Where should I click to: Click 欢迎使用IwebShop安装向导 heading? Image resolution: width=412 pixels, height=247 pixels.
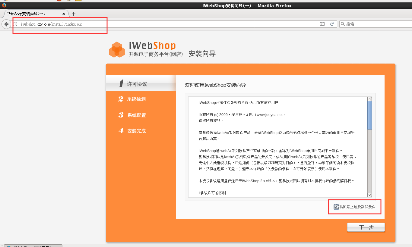tap(215, 85)
